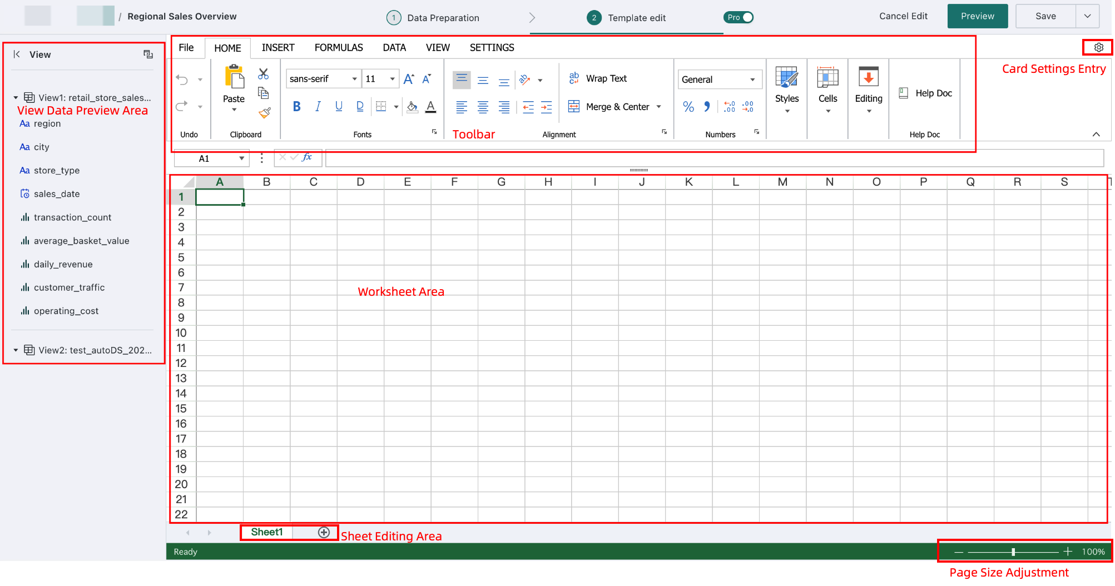Toggle bold formatting
1115x586 pixels.
pyautogui.click(x=296, y=106)
